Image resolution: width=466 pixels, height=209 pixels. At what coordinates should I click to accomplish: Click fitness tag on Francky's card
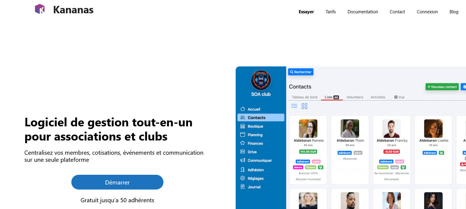383,167
